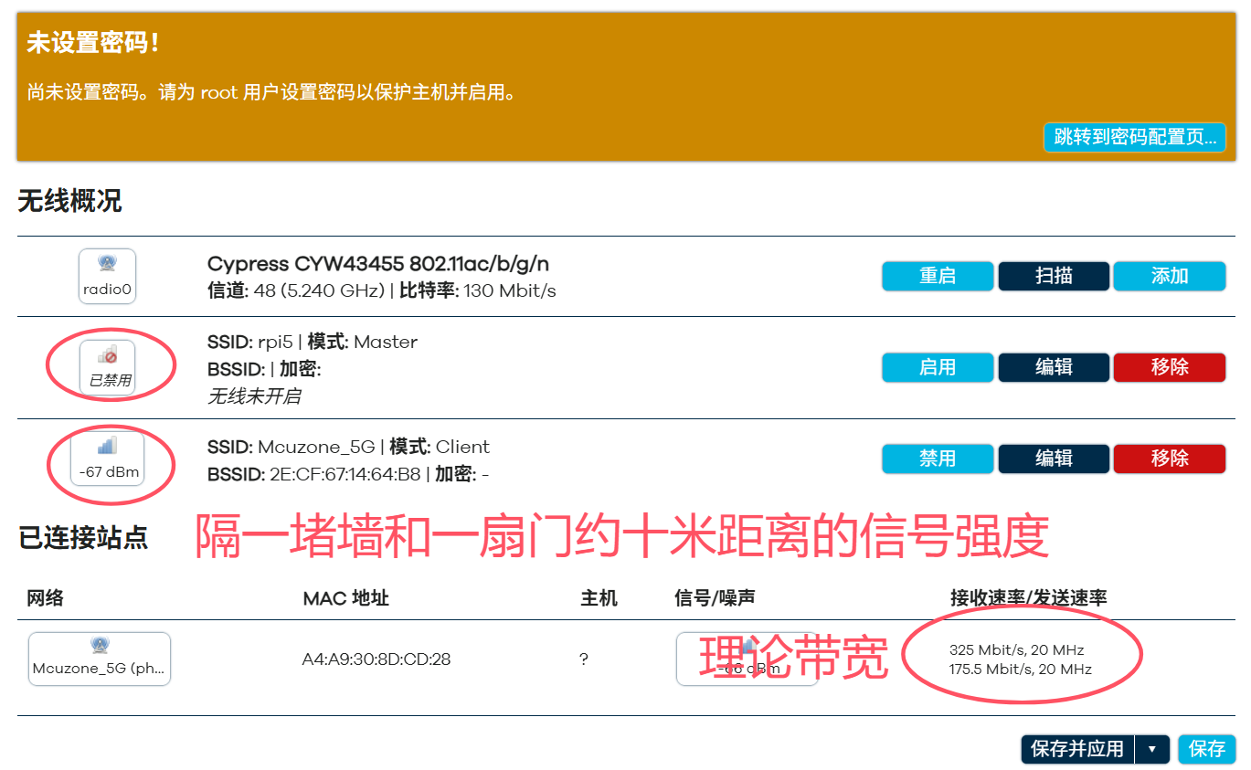Click the Save & Apply button

tap(1076, 749)
